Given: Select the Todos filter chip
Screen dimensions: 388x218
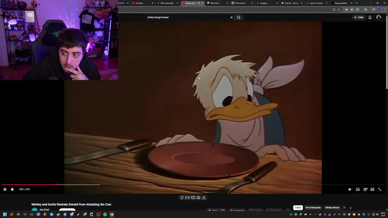Looking at the screenshot, I should 298,208.
